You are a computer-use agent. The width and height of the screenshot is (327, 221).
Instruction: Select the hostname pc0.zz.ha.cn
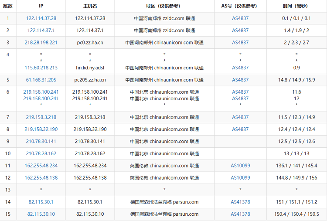pyautogui.click(x=90, y=43)
